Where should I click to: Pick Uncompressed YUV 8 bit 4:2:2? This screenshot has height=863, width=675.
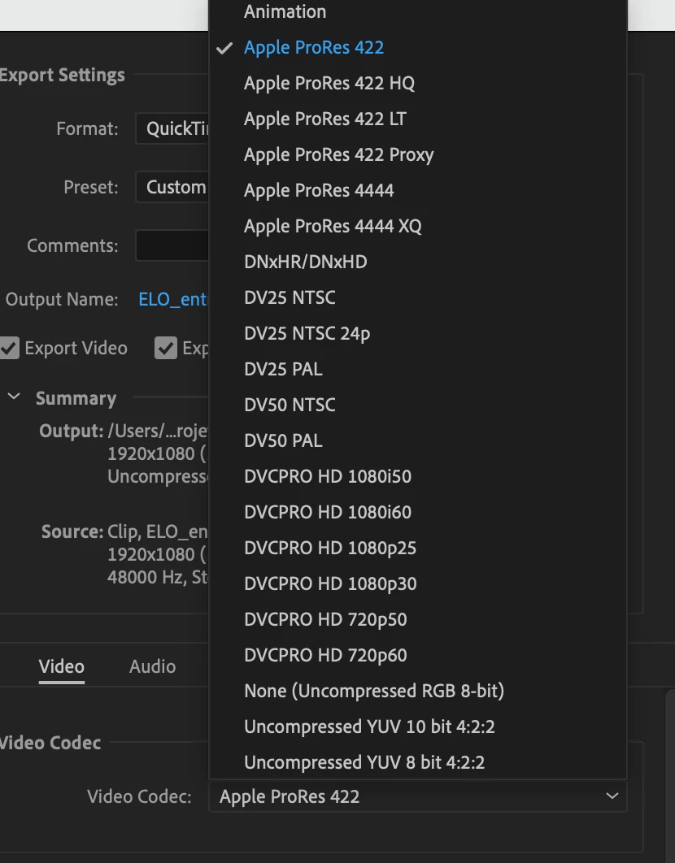coord(418,763)
